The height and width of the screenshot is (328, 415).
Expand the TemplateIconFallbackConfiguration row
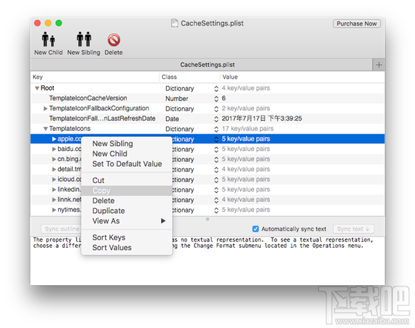coord(46,109)
